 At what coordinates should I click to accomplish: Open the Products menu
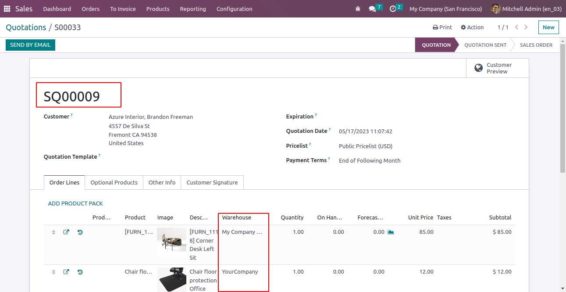coord(158,9)
